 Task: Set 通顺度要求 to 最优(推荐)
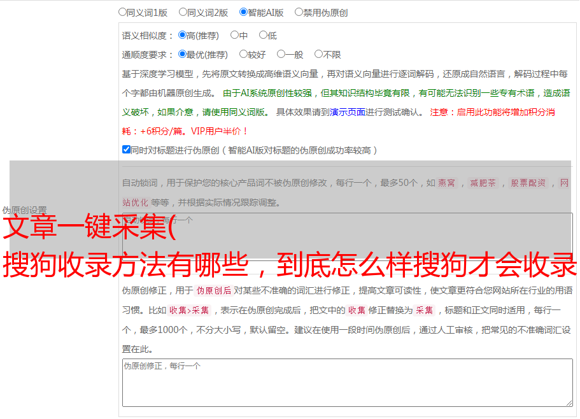(x=182, y=54)
